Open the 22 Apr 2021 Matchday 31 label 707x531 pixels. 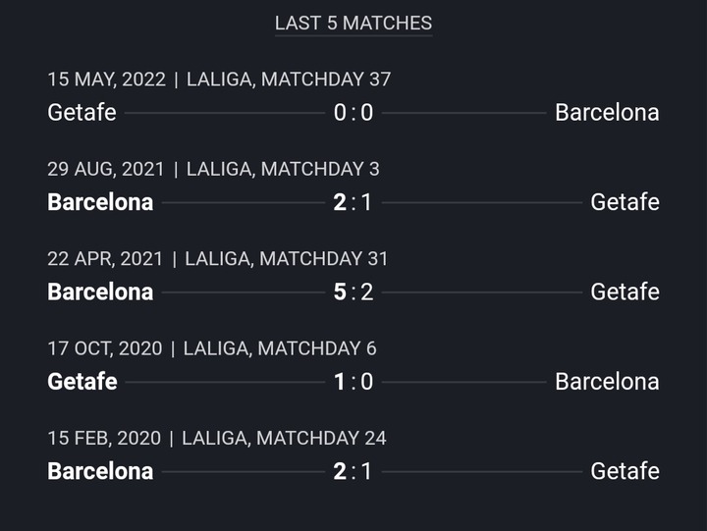tap(217, 259)
